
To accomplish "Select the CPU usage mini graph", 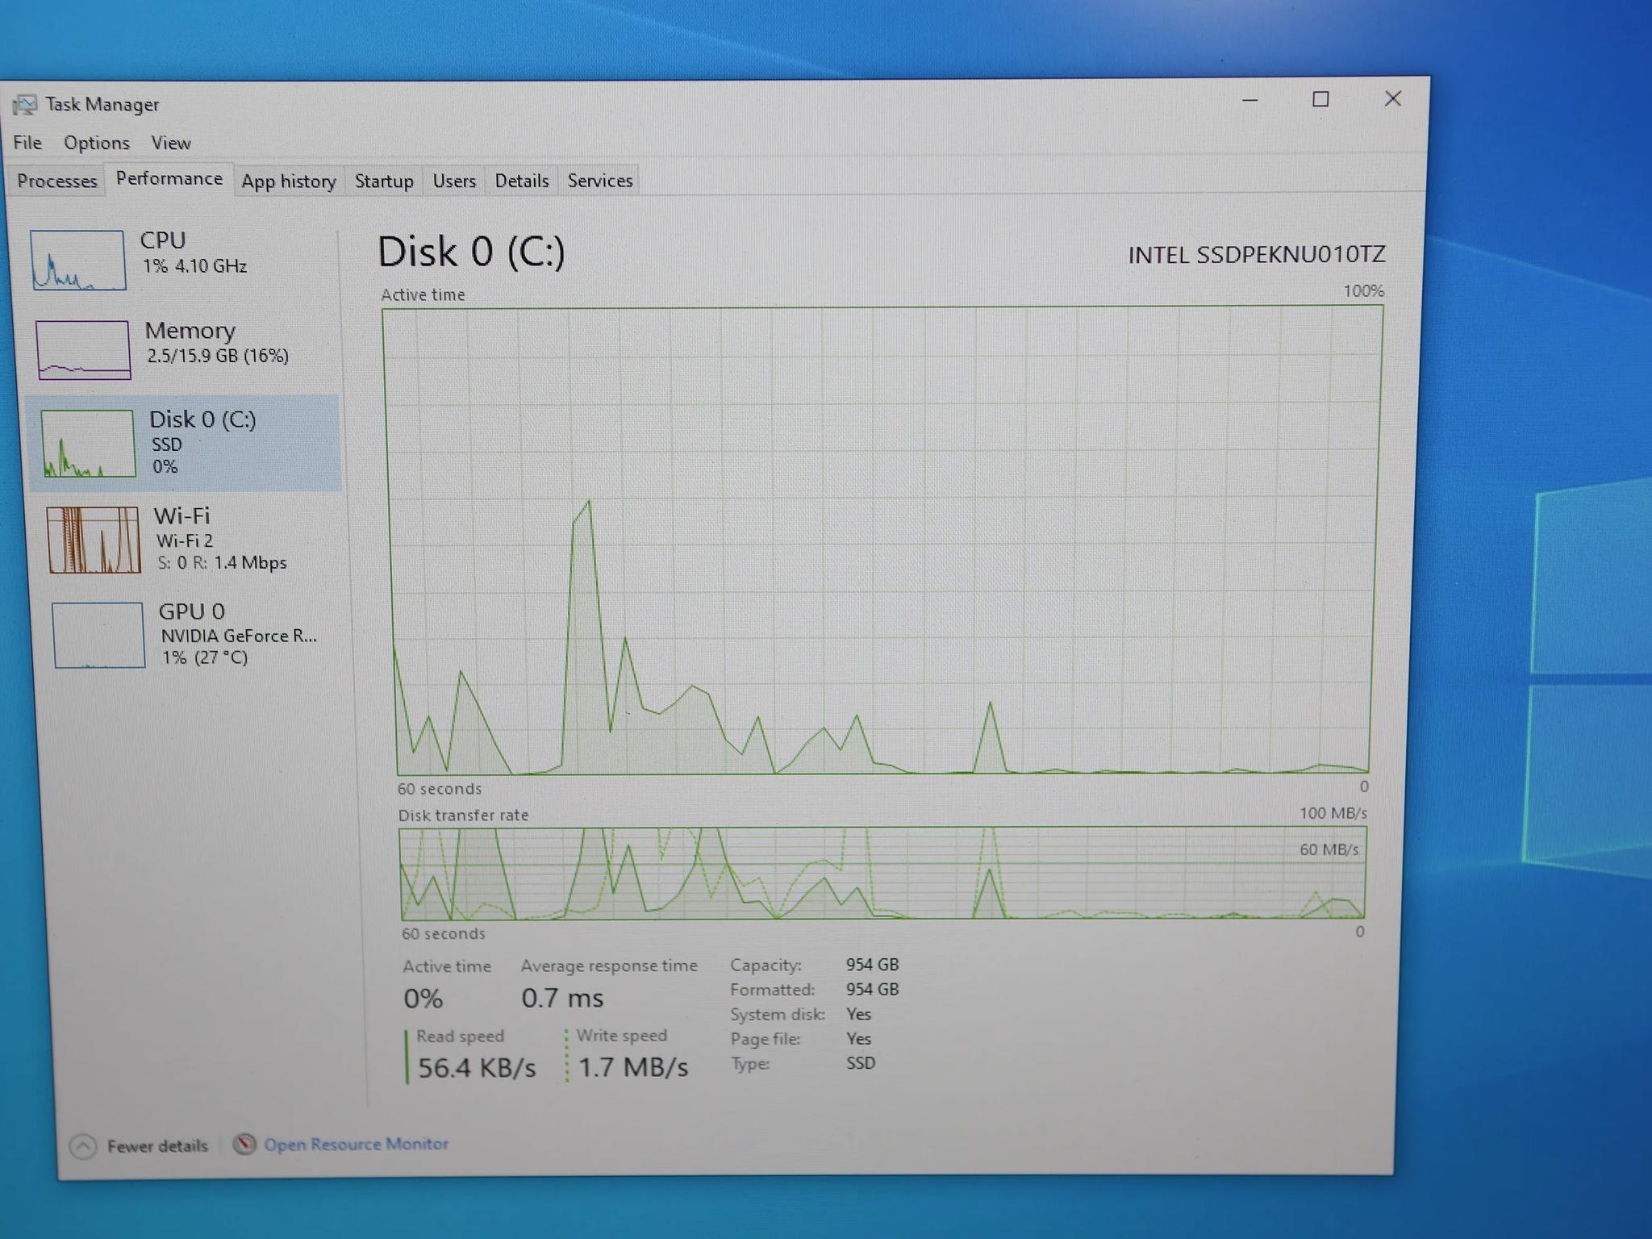I will click(x=78, y=260).
